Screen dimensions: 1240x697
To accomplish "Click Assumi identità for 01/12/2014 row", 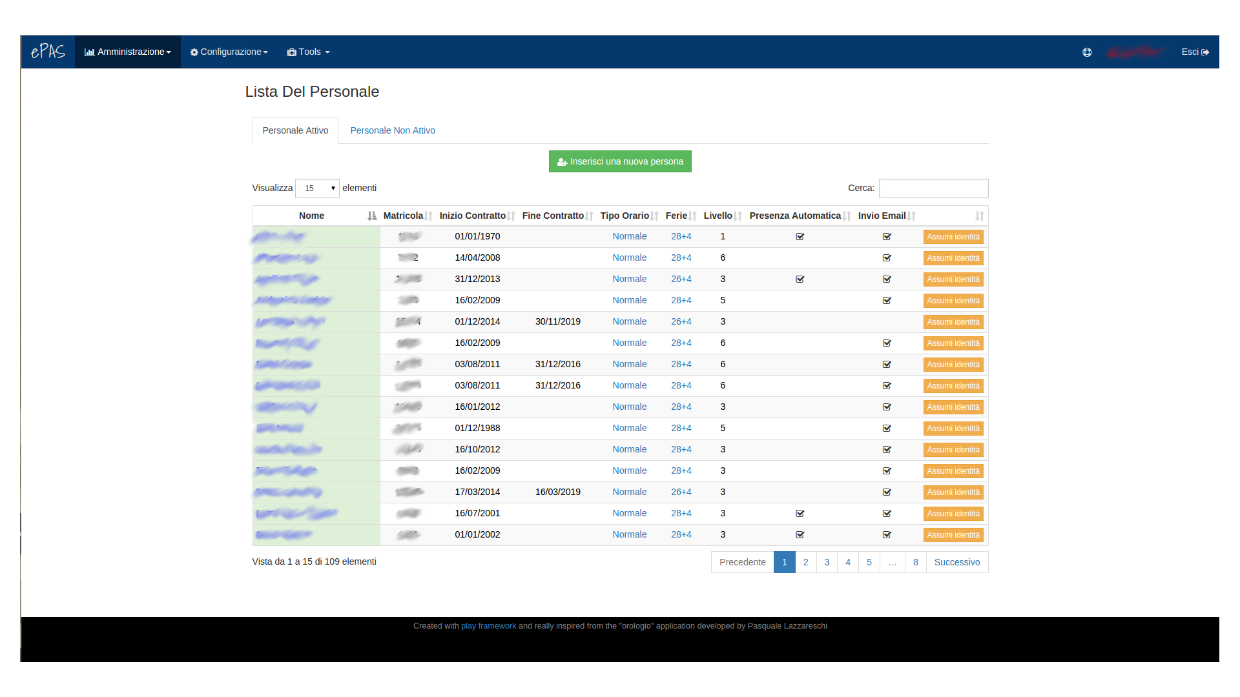I will point(953,322).
